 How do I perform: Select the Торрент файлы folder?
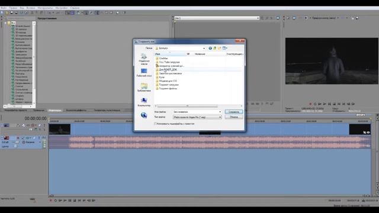(x=168, y=88)
